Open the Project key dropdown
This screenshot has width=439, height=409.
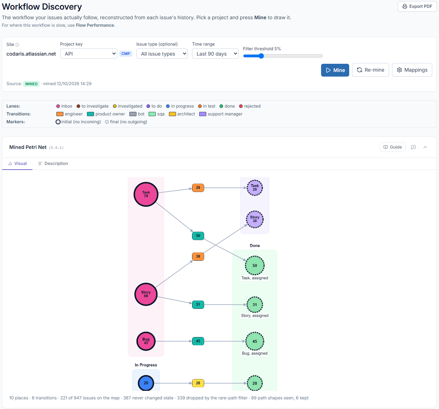point(89,54)
